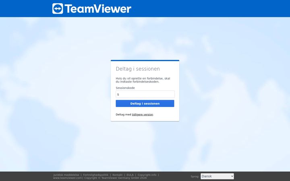Click the Deltag i sessionen card heading
Image resolution: width=290 pixels, height=181 pixels.
[x=138, y=69]
